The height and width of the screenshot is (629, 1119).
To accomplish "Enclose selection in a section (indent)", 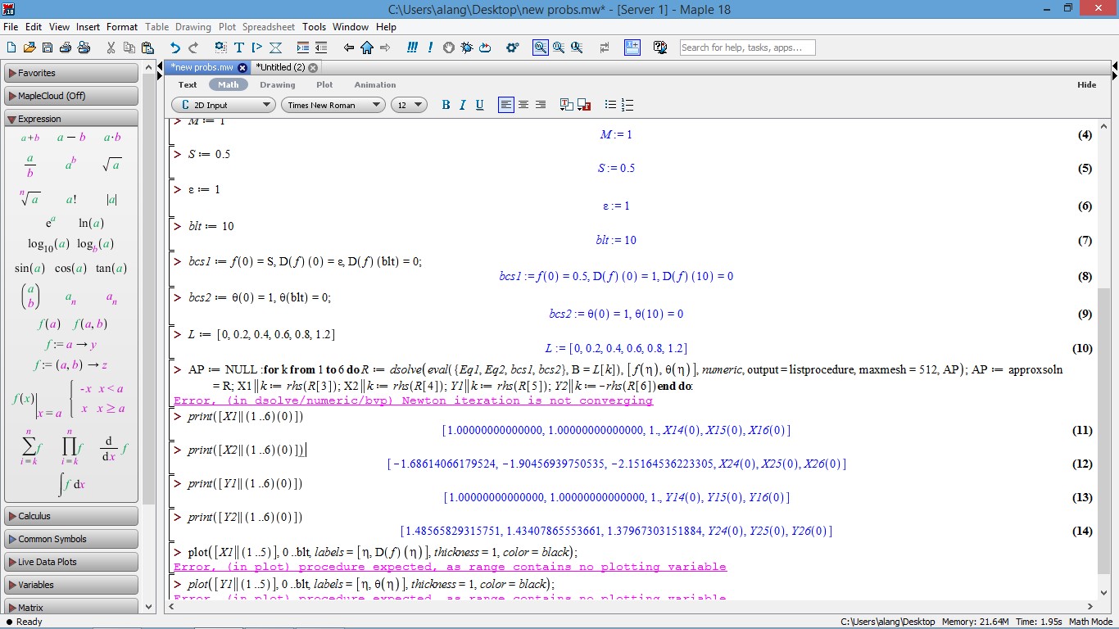I will pyautogui.click(x=303, y=48).
